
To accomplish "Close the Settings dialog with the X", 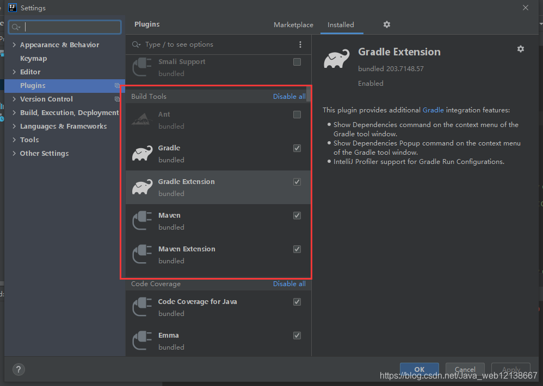I will click(x=526, y=8).
